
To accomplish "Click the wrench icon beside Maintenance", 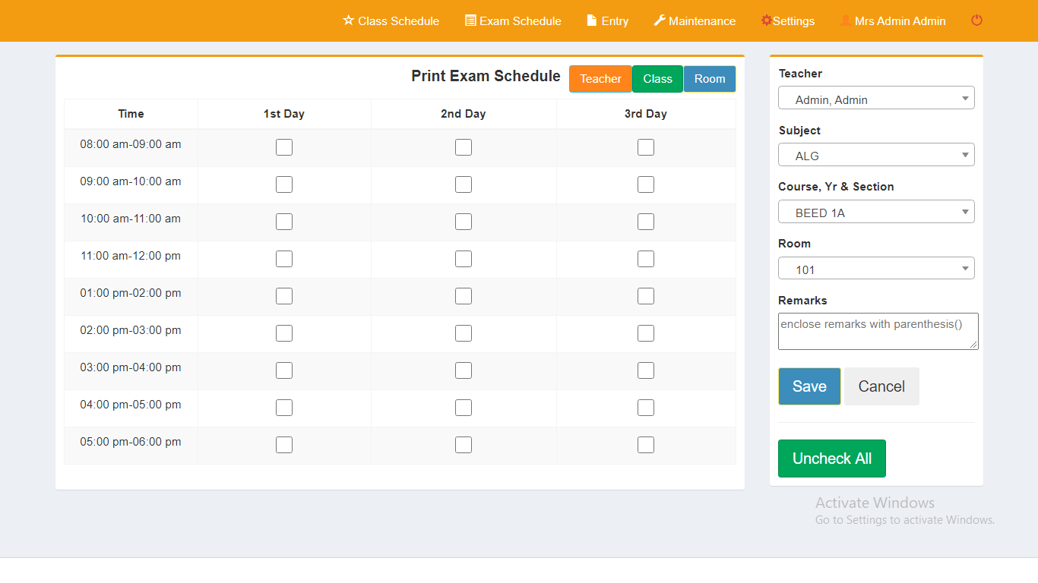I will (660, 20).
